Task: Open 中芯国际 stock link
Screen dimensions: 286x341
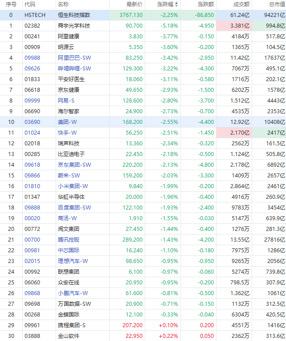Action: point(69,251)
